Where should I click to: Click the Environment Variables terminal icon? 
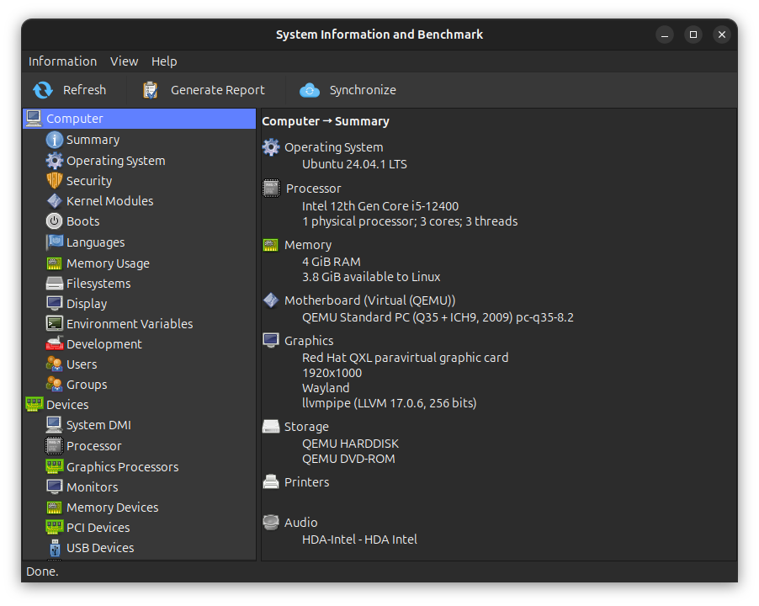(54, 323)
